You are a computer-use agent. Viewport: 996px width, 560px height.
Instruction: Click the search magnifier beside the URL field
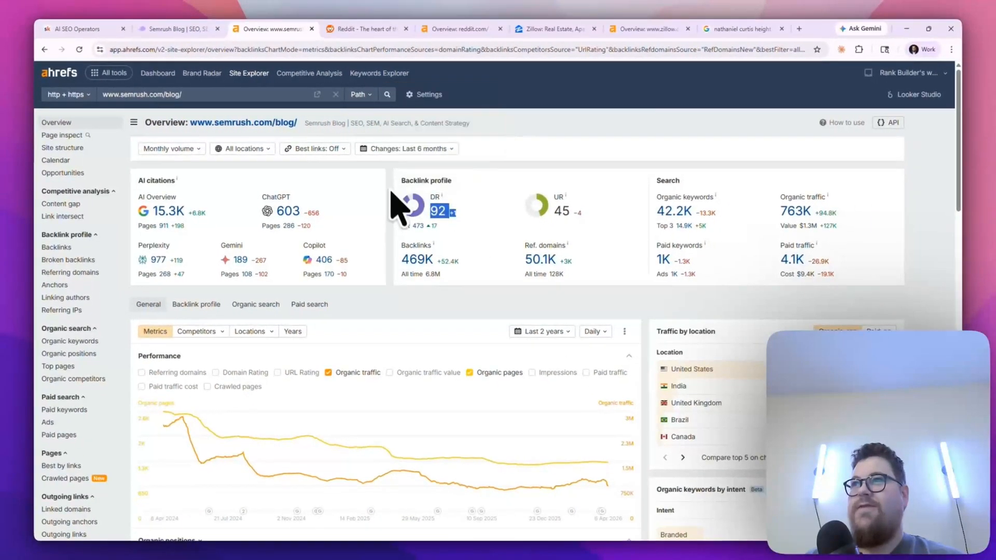[387, 94]
